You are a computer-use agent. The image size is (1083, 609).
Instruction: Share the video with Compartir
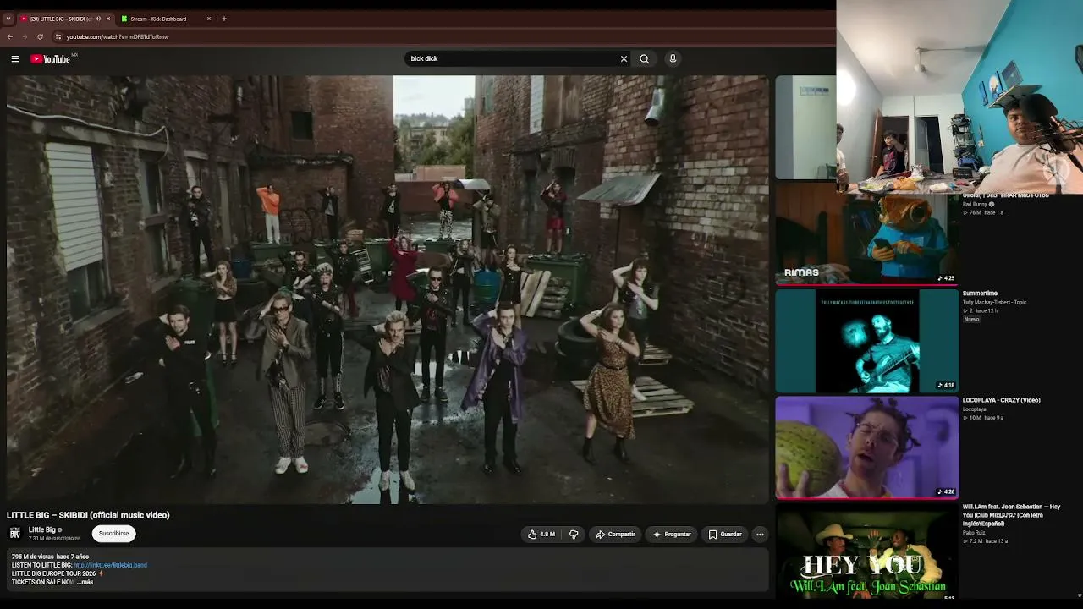[x=615, y=535]
